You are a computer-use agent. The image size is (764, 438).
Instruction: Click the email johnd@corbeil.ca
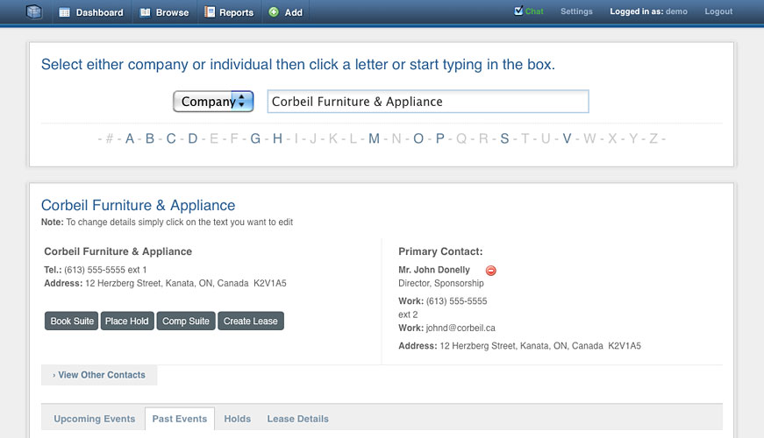461,328
